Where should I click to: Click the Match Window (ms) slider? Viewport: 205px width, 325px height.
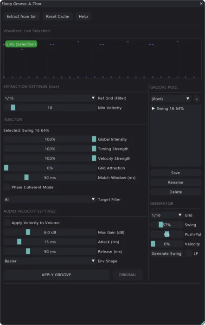point(50,177)
